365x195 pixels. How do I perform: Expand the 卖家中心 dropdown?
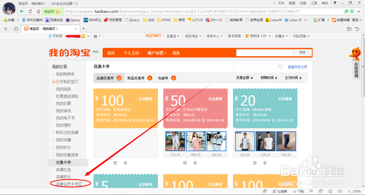pos(215,36)
